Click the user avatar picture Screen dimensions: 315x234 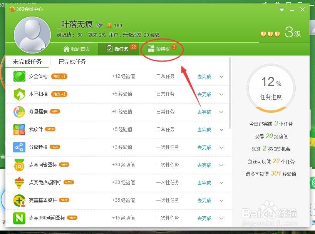[32, 35]
